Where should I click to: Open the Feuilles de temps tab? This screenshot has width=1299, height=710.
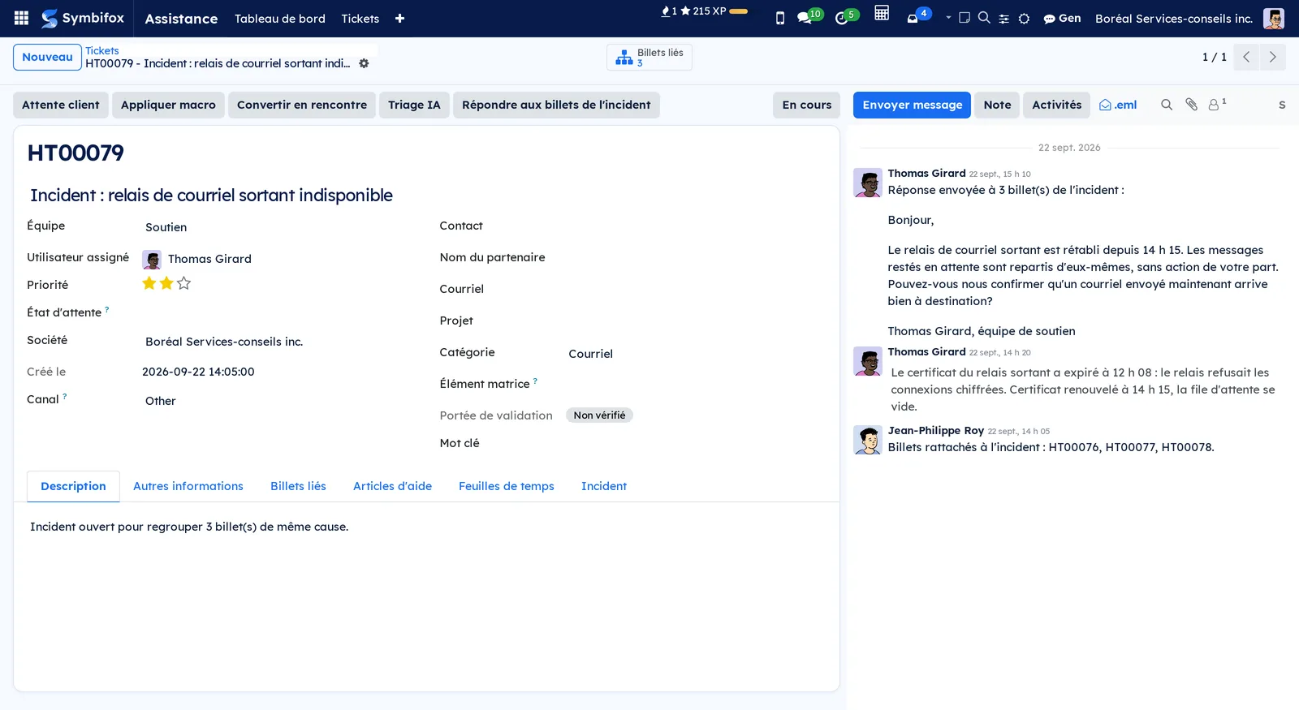[507, 486]
